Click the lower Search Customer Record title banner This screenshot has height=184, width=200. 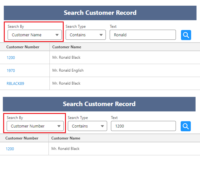tap(99, 104)
